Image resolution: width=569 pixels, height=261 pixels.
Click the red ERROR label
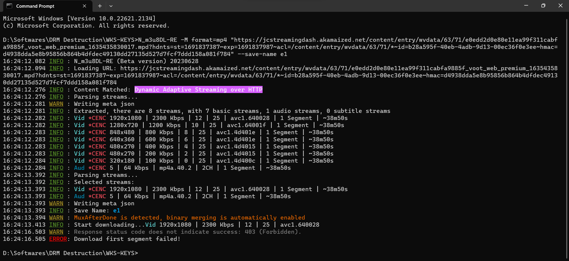click(x=58, y=239)
